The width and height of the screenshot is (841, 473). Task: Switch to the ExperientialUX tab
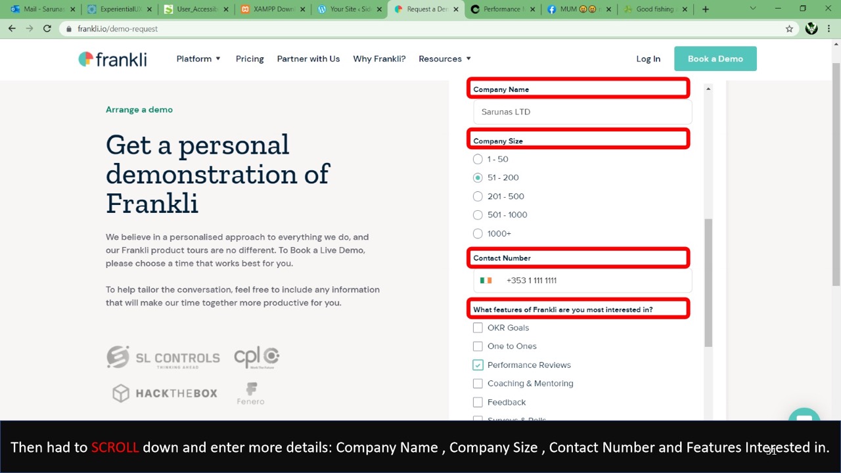coord(118,9)
